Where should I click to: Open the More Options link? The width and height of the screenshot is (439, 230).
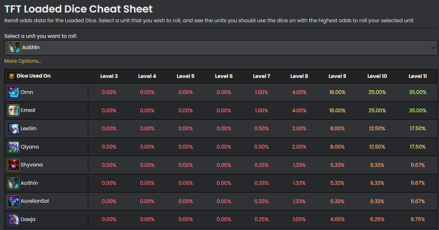point(23,61)
